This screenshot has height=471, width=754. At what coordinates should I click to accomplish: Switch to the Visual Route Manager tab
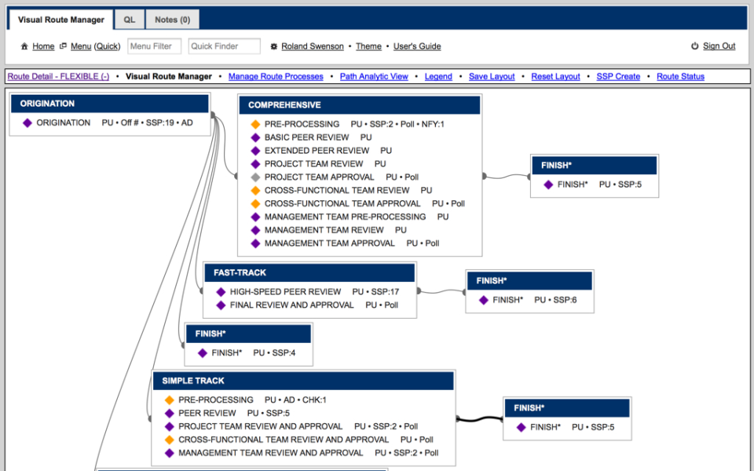tap(61, 20)
